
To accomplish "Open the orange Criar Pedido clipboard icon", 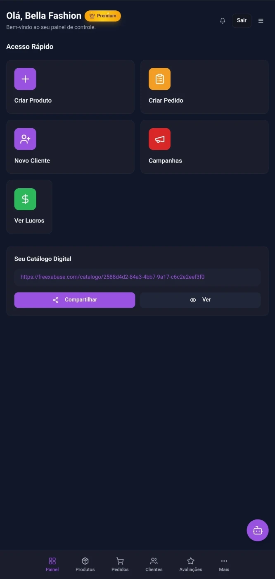I will pos(159,79).
